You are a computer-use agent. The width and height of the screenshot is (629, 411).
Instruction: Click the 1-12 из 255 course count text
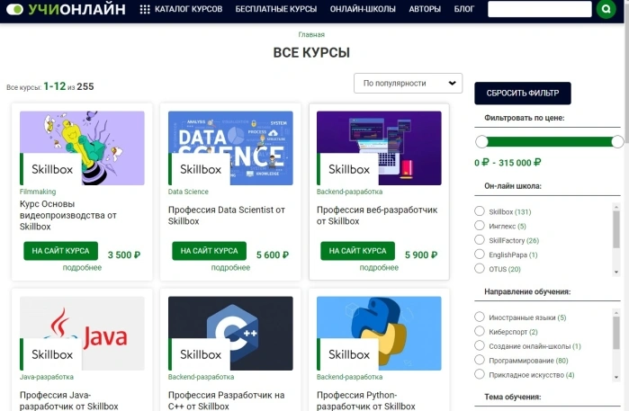(68, 86)
